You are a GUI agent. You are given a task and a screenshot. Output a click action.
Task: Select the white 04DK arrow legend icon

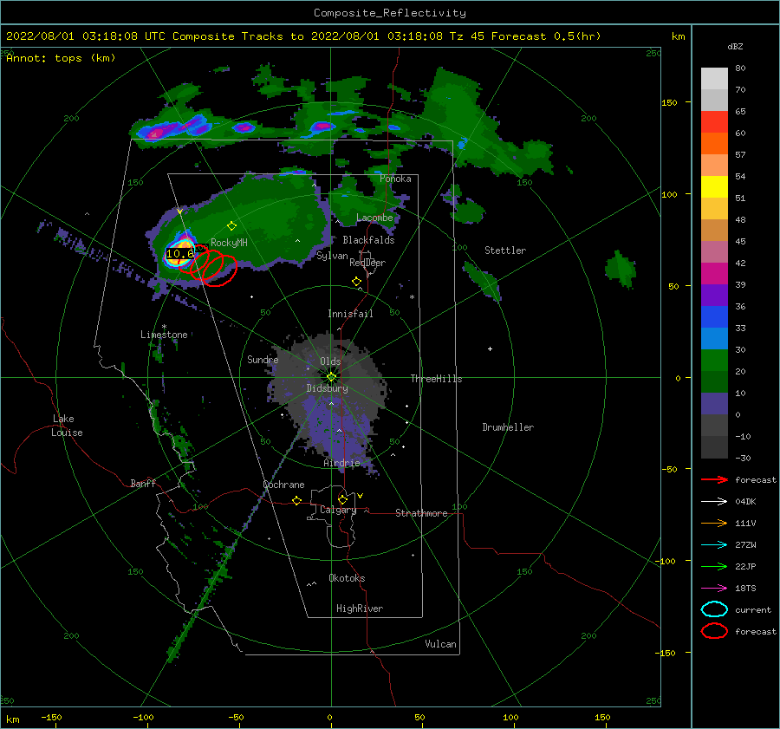714,501
